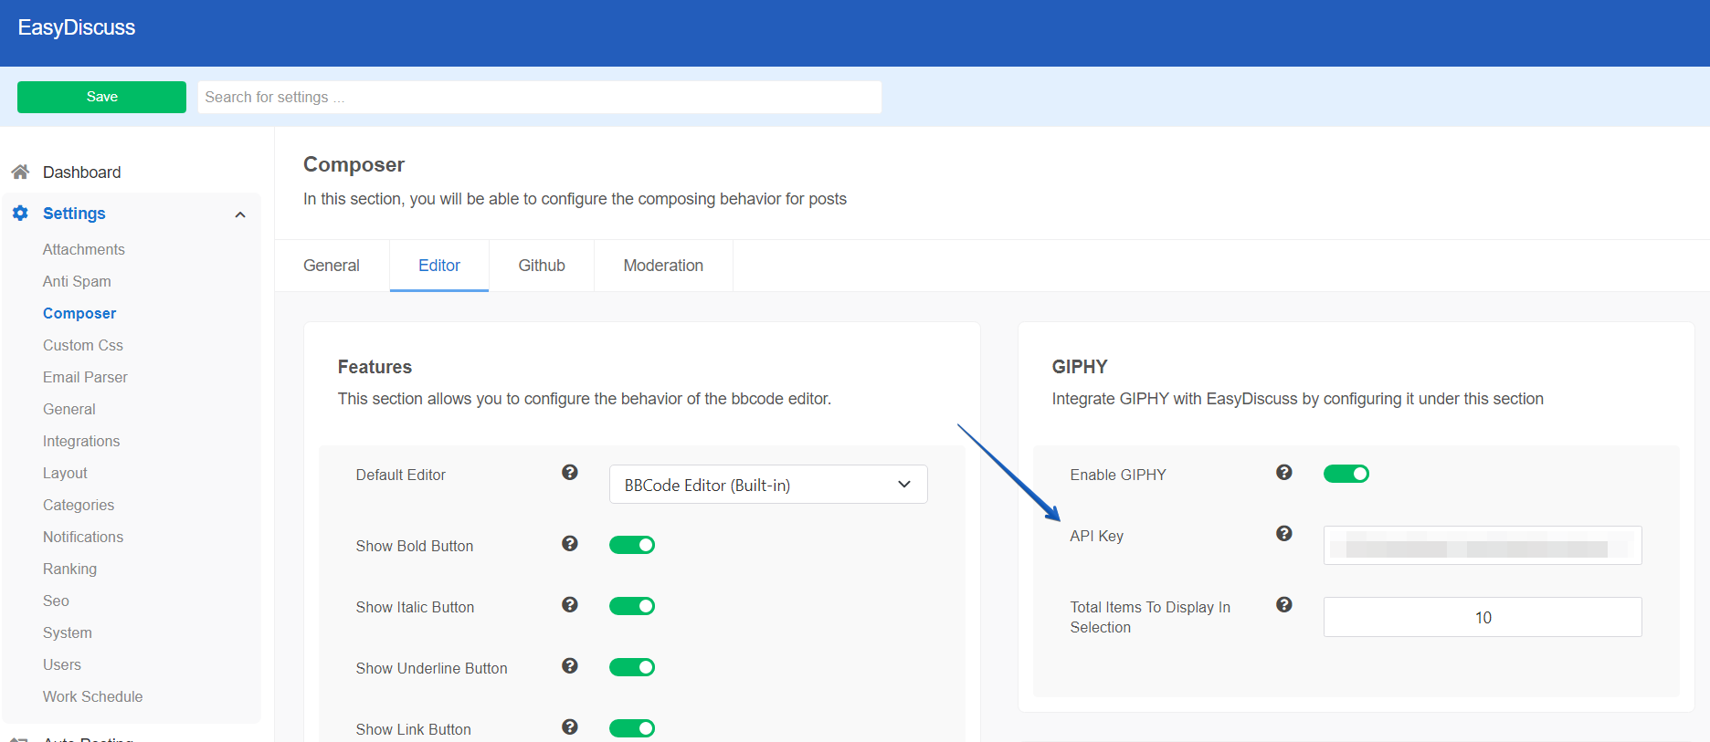Collapse the Settings menu chevron
This screenshot has height=742, width=1710.
tap(240, 214)
